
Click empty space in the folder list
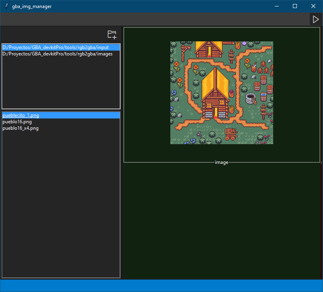click(x=61, y=82)
